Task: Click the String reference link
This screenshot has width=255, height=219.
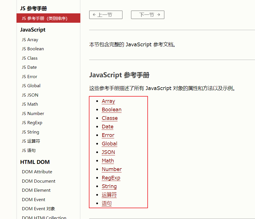Action: point(109,186)
